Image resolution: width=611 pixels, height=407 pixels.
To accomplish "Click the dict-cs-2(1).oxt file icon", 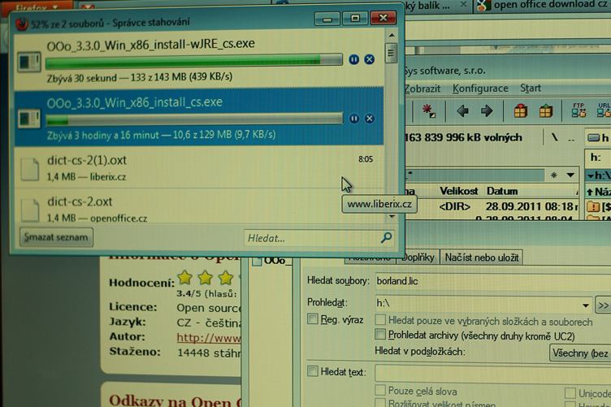I will tap(30, 168).
